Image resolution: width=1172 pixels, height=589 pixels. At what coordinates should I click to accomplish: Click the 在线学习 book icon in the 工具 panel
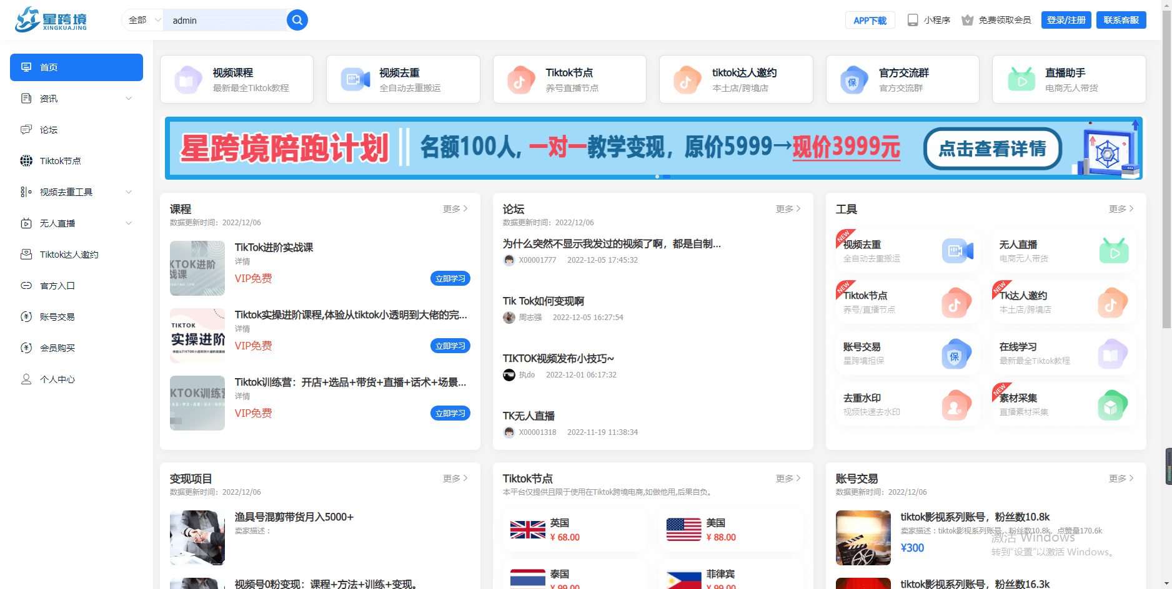pyautogui.click(x=1113, y=354)
